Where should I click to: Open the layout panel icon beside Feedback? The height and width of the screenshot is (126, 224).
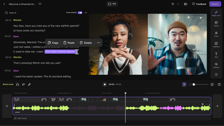coord(185,4)
